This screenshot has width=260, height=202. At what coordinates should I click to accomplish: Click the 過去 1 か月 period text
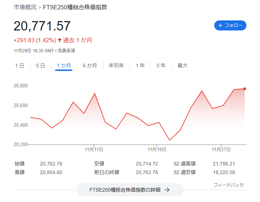(77, 40)
